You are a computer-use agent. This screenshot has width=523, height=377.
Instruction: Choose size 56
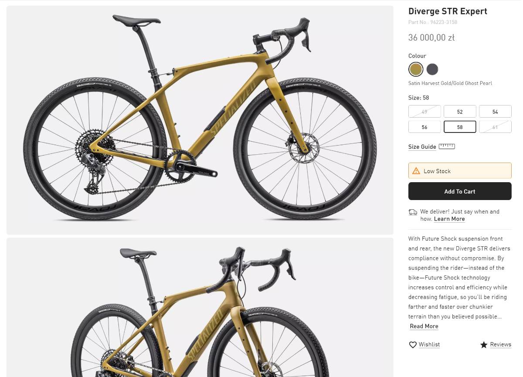click(425, 127)
